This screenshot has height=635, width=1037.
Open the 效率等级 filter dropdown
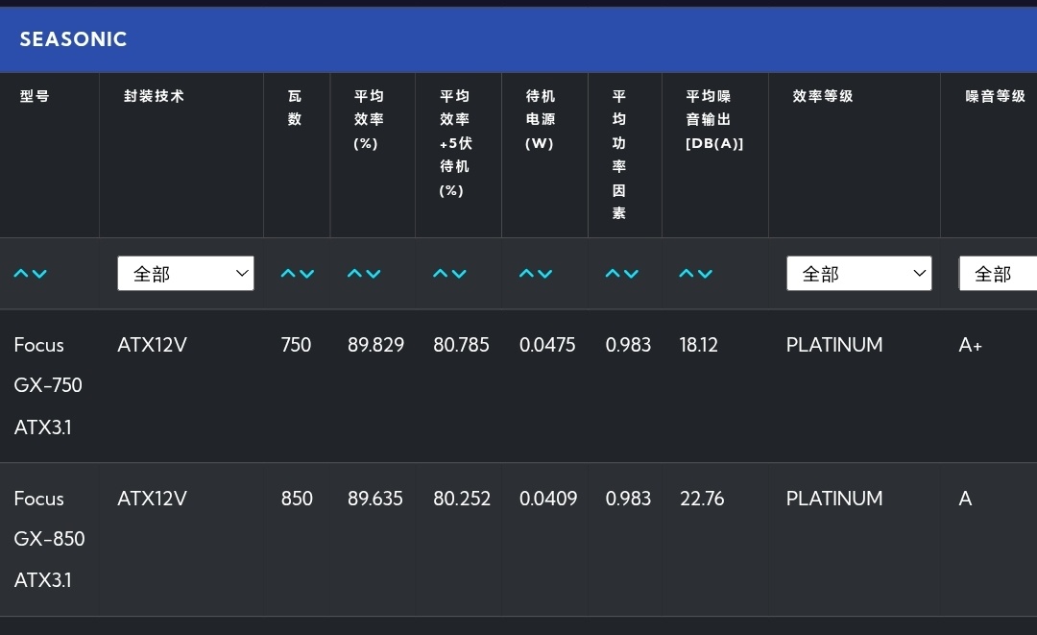858,274
